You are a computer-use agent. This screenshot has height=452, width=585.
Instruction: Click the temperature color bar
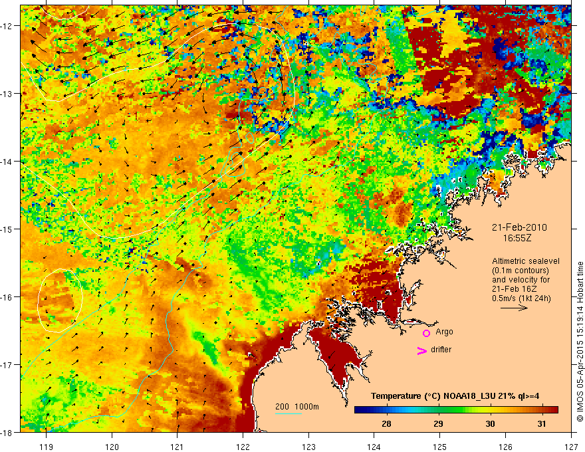[x=456, y=410]
